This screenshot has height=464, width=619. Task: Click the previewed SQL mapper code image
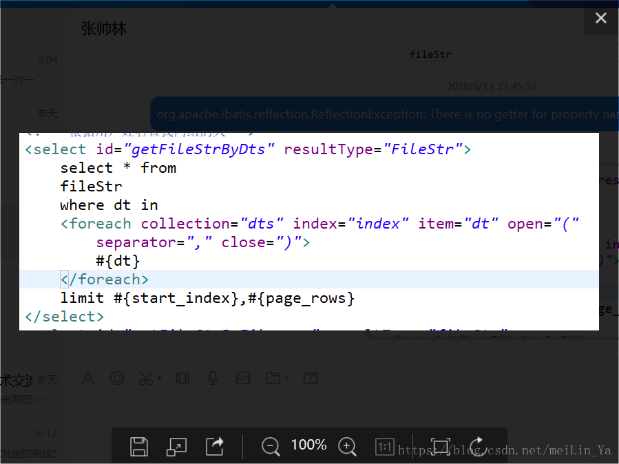point(309,231)
